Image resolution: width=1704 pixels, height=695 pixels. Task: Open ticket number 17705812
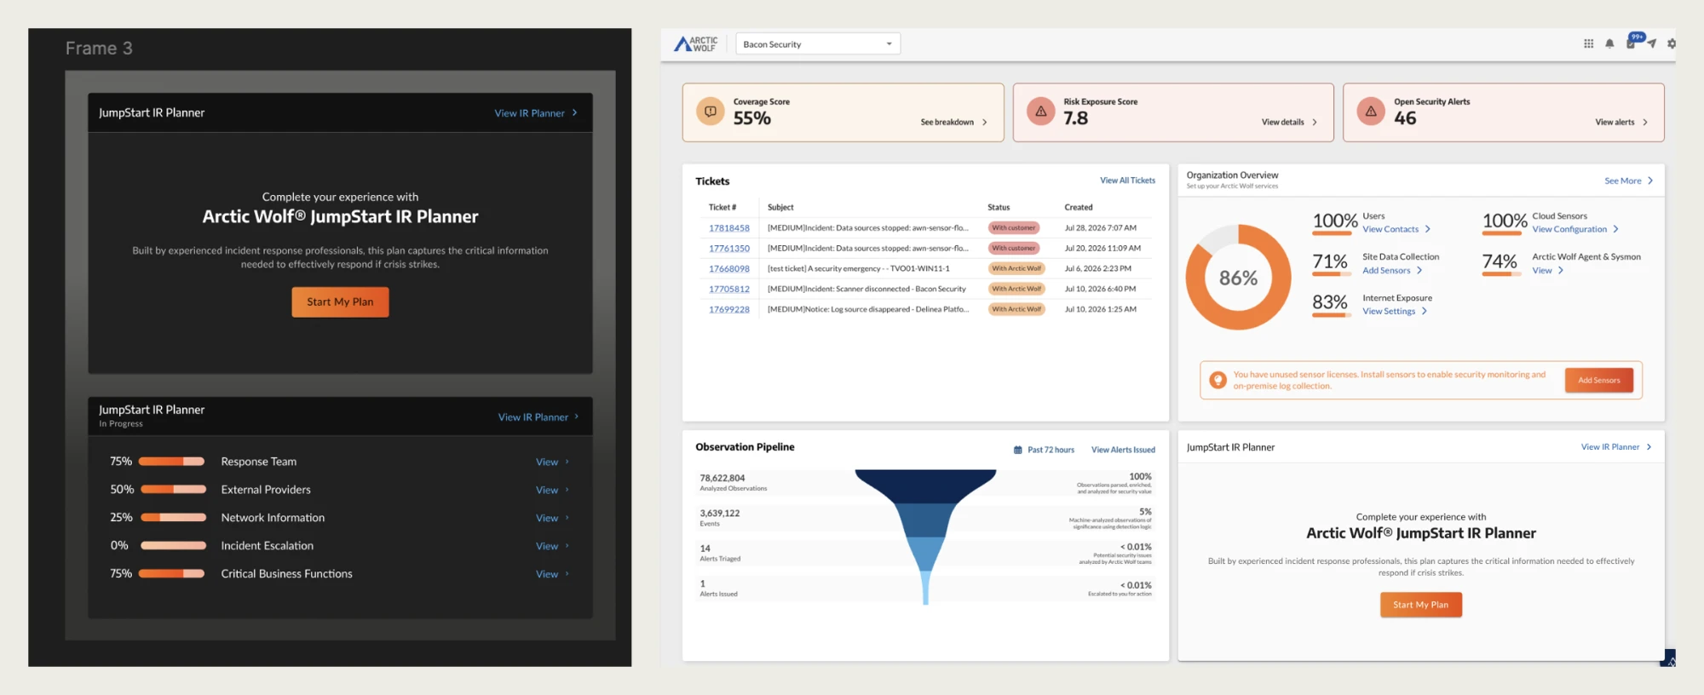729,290
